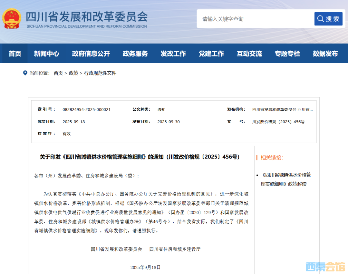Click the national emblem logo icon
This screenshot has width=348, height=274.
coord(12,19)
